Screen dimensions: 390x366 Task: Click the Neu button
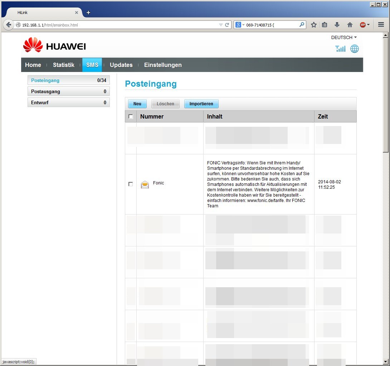tap(137, 104)
